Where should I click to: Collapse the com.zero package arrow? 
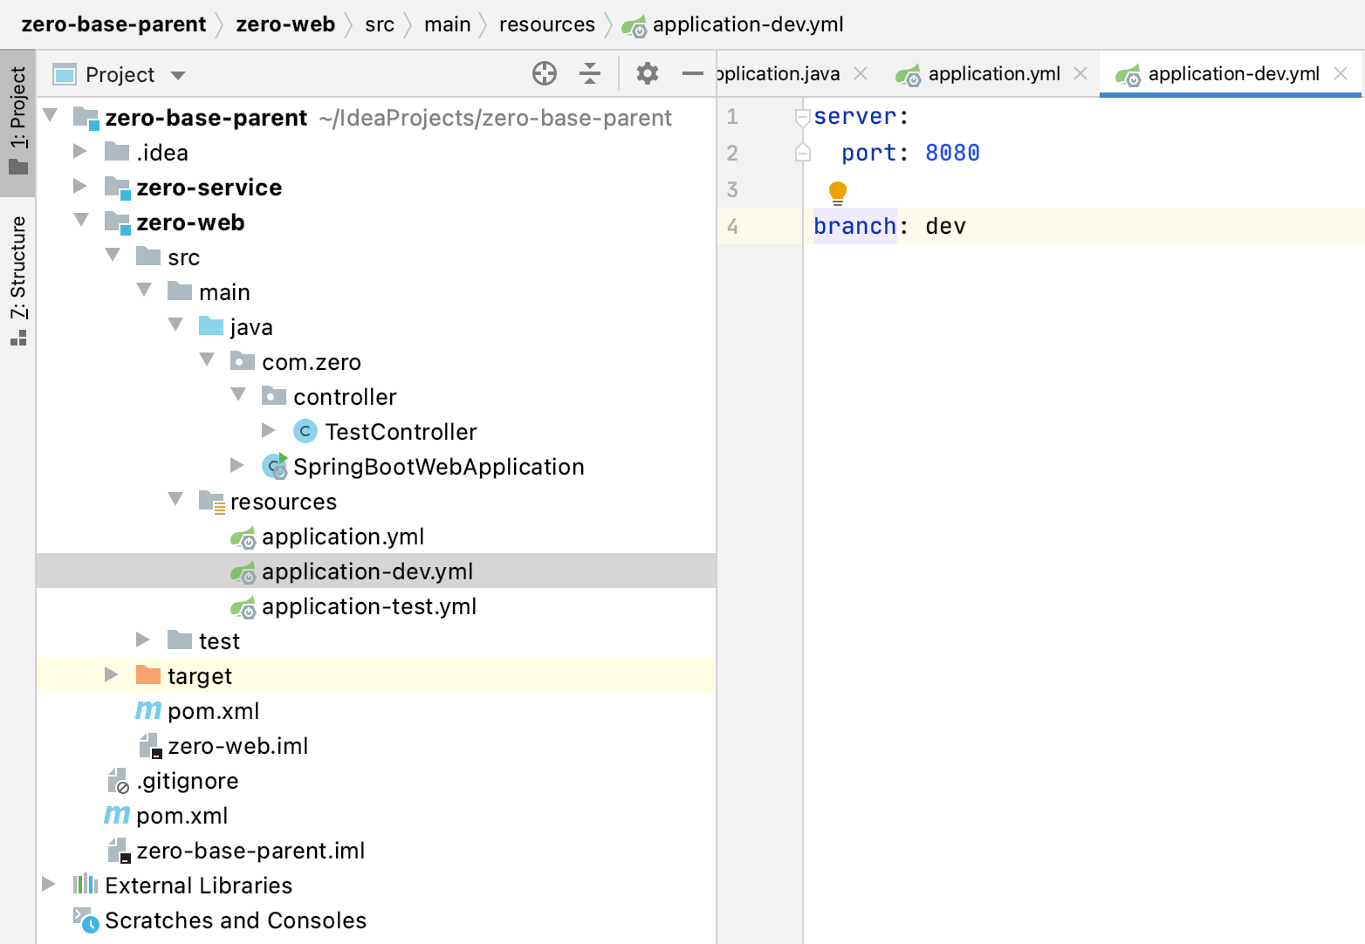[207, 359]
